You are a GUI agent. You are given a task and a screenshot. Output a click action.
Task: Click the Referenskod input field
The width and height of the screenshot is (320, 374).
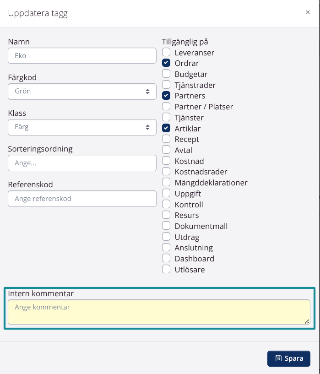click(82, 199)
